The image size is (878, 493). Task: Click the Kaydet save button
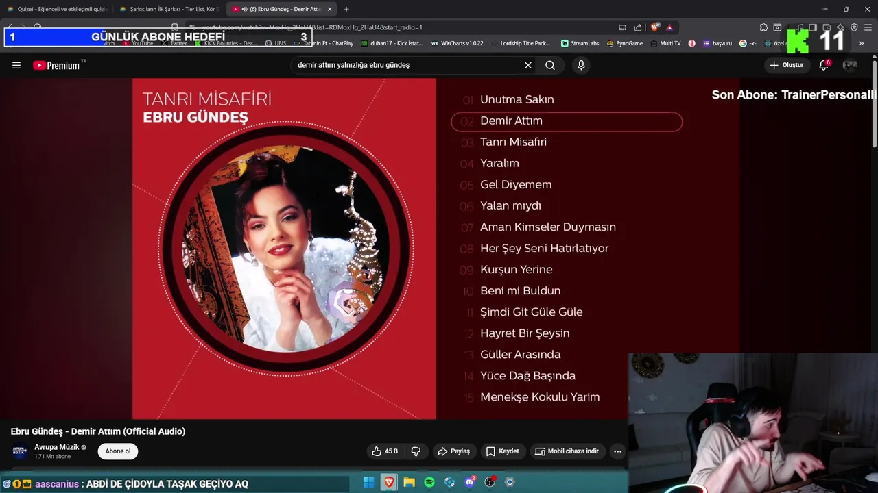click(x=503, y=451)
